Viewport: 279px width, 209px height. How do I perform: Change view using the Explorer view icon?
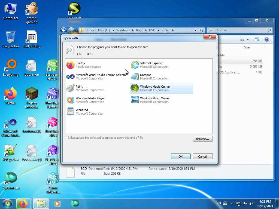tap(242, 39)
